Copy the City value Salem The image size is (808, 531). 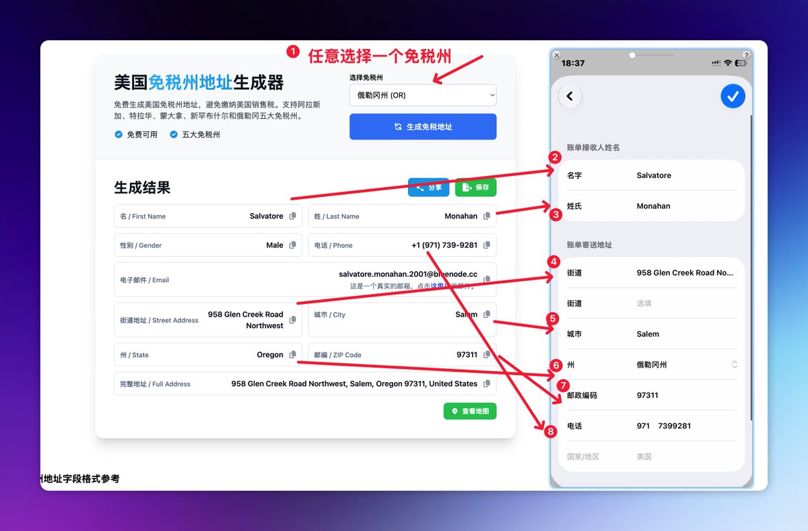(x=487, y=314)
